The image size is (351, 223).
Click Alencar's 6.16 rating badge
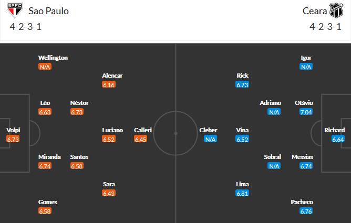(109, 84)
